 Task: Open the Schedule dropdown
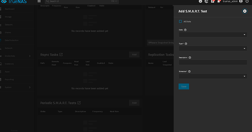pyautogui.click(x=213, y=76)
